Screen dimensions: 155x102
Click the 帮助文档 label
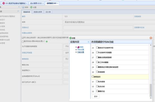[25, 65]
